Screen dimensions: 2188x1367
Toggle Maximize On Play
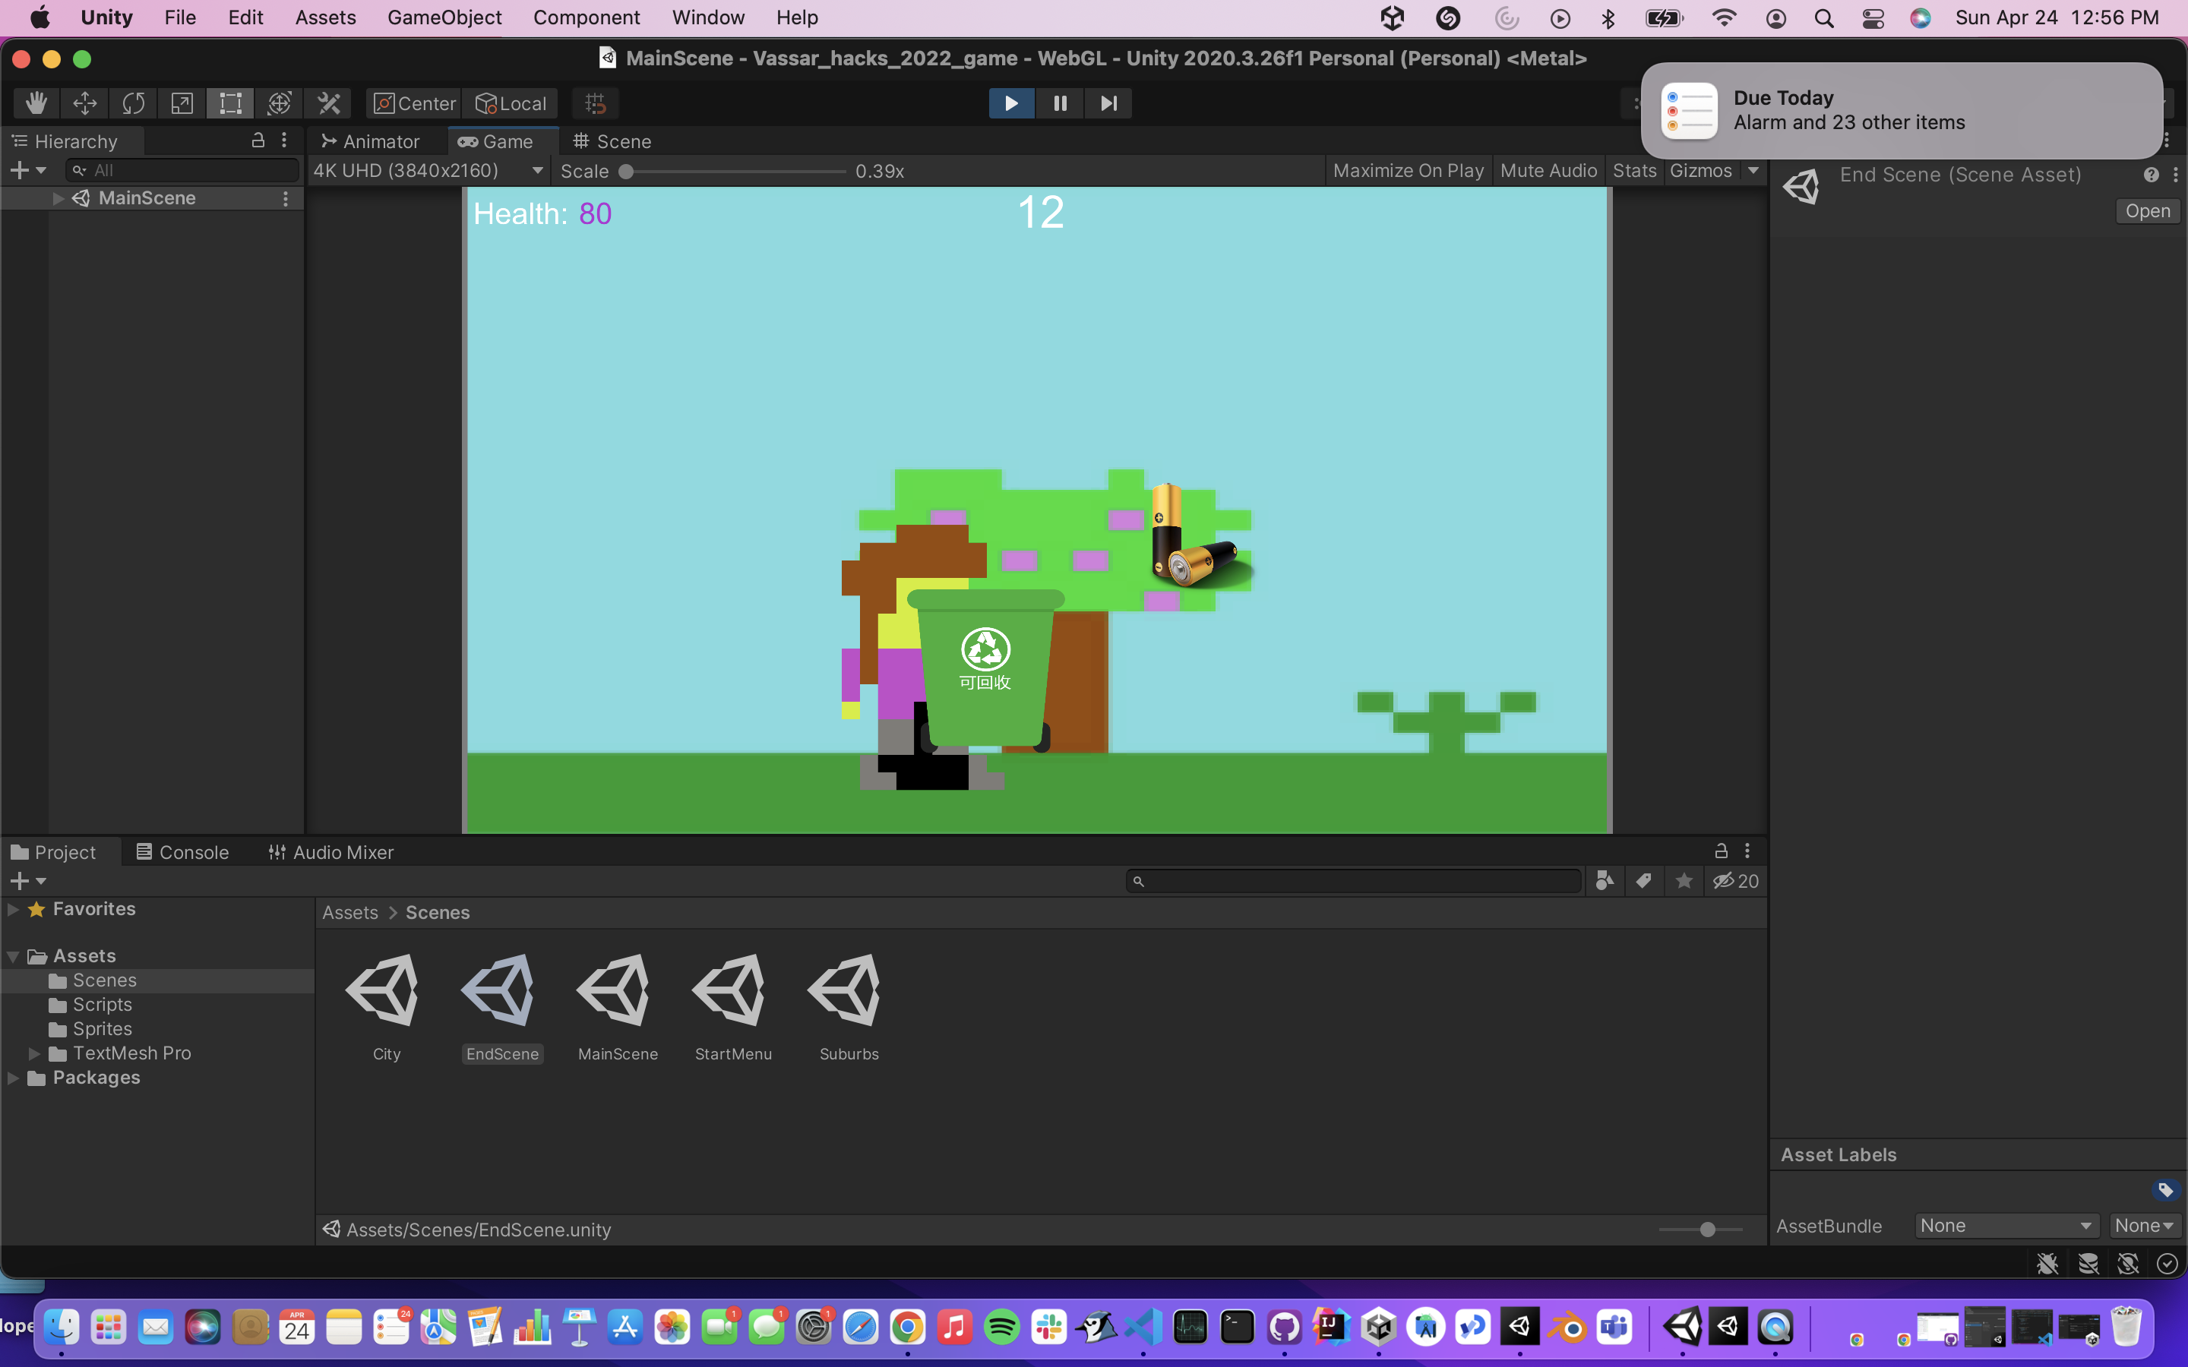(1408, 171)
